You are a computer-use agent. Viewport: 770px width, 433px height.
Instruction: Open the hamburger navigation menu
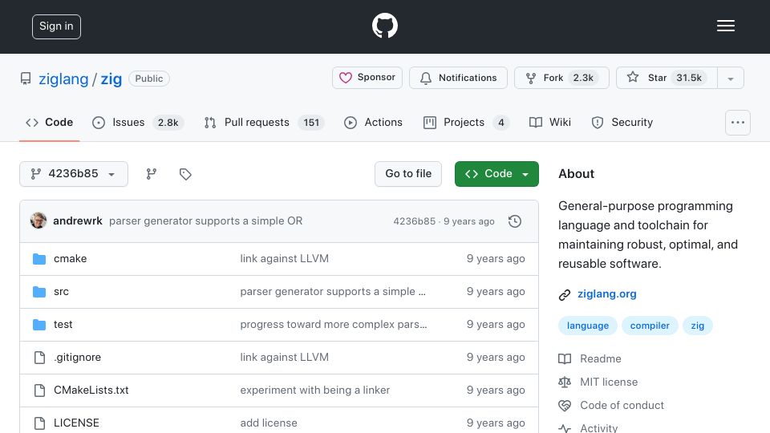click(725, 26)
